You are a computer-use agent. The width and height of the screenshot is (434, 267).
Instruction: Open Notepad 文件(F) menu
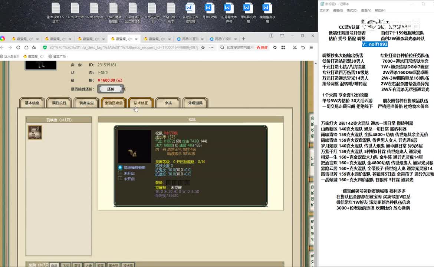click(x=325, y=10)
